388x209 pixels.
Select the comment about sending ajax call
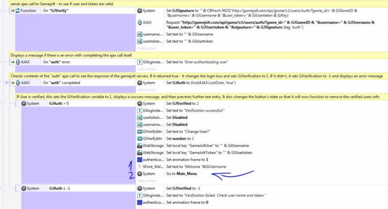(x=62, y=4)
